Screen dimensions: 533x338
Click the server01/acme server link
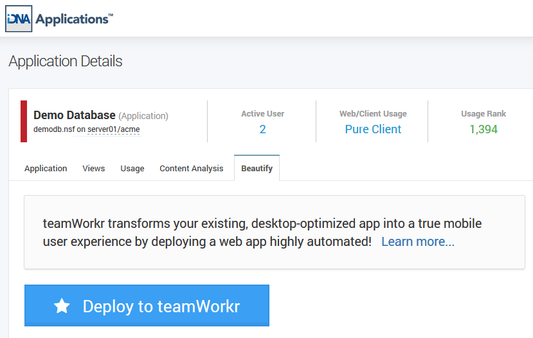114,129
